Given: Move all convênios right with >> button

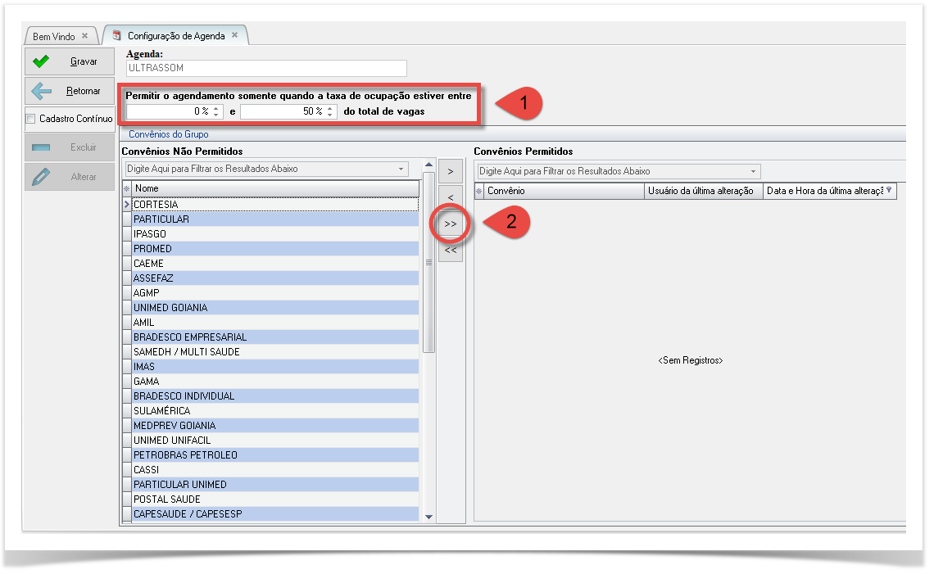Looking at the screenshot, I should (451, 224).
